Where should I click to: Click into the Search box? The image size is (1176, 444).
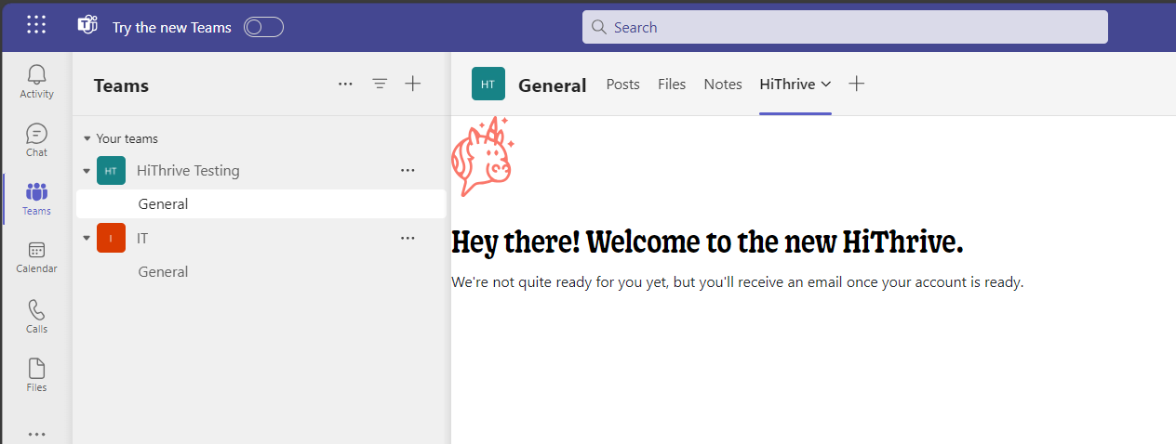(x=845, y=27)
